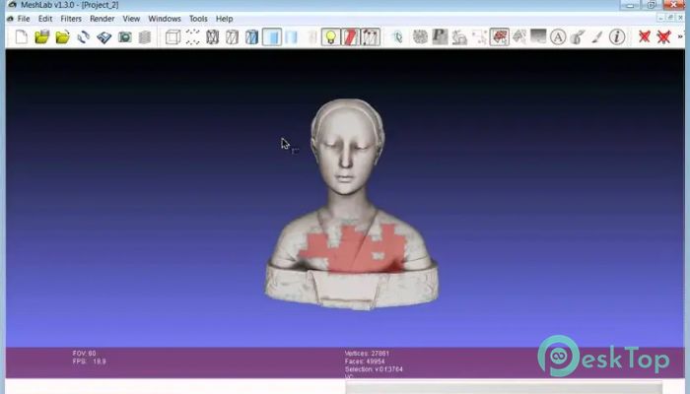Click the FPS readout text
This screenshot has width=690, height=394.
coord(90,361)
